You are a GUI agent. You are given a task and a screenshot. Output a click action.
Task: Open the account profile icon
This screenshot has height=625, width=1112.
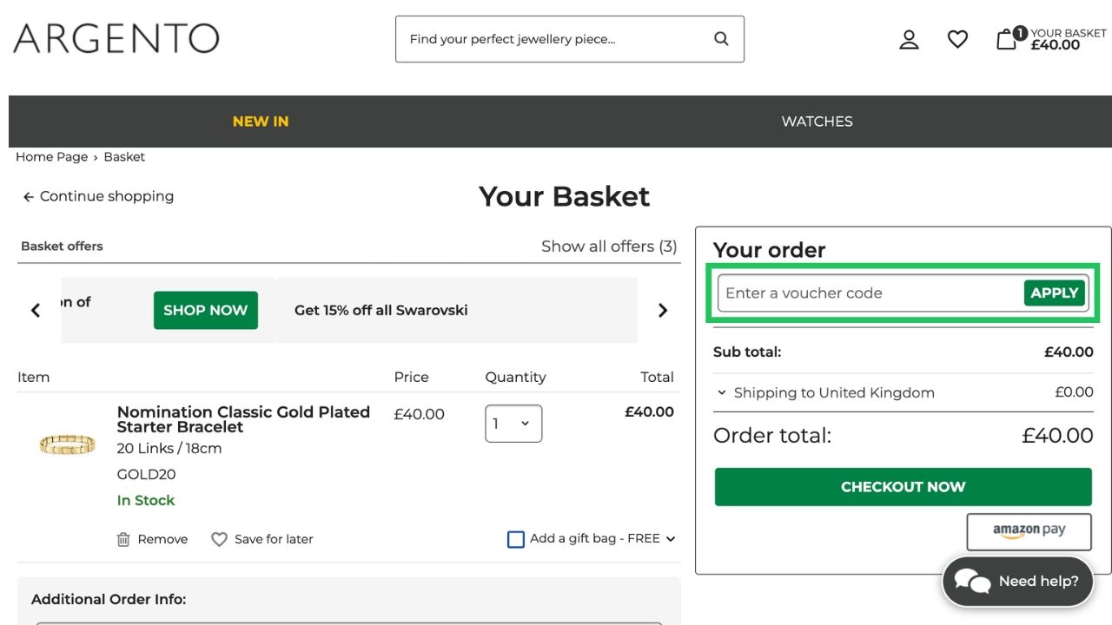[x=909, y=39]
